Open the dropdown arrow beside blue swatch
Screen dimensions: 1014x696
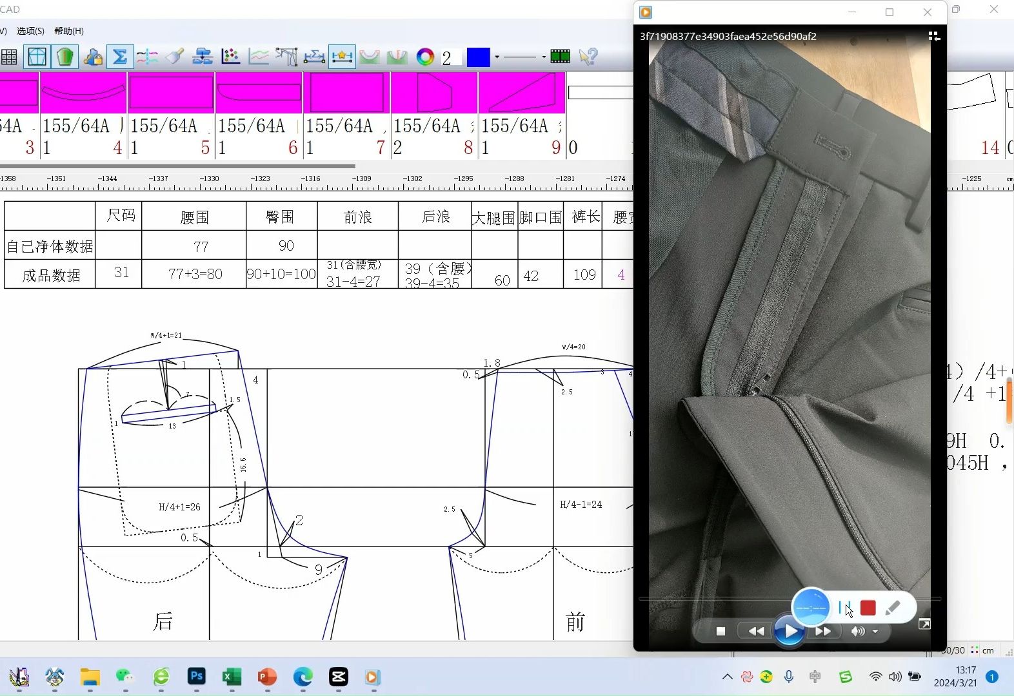pyautogui.click(x=497, y=57)
